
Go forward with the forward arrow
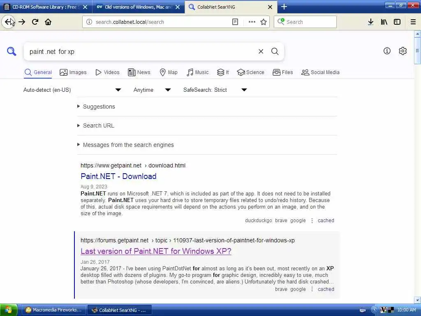22,22
